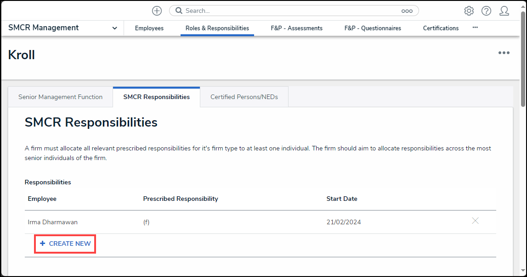Select Roles & Responsibilities menu item
Screen dimensions: 527x277
(x=217, y=28)
